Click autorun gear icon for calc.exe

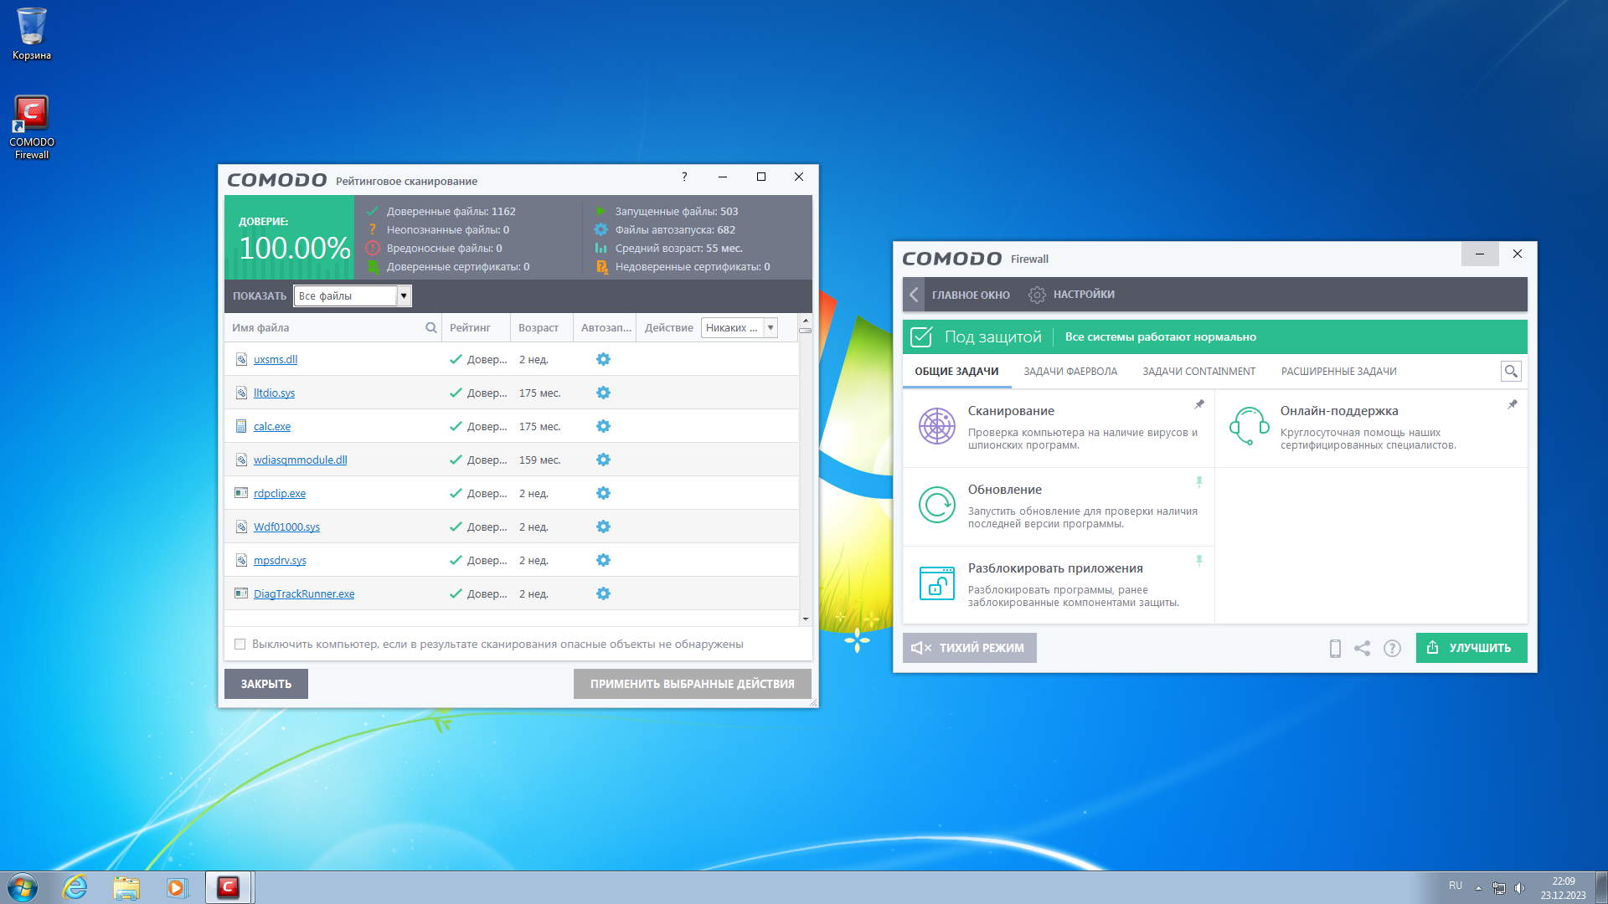point(603,426)
